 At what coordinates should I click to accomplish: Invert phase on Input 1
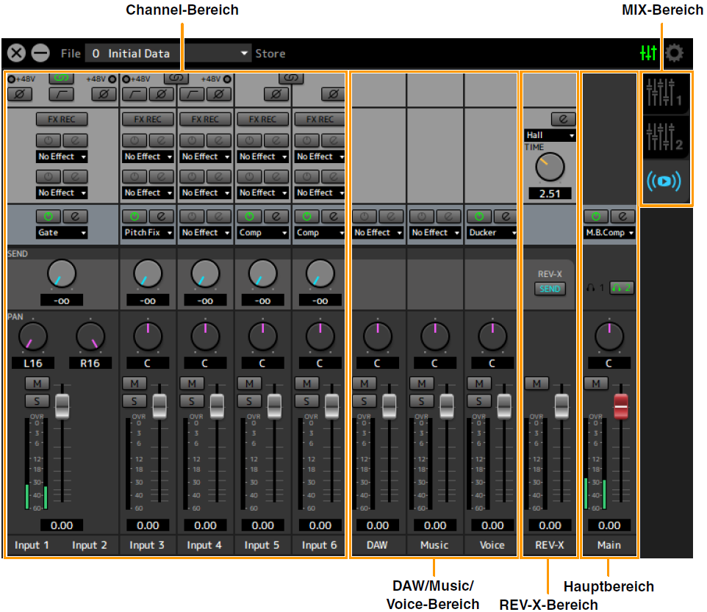20,93
